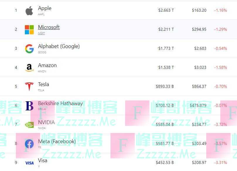Open the Tesla company link
This screenshot has width=237, height=171.
(x=44, y=84)
